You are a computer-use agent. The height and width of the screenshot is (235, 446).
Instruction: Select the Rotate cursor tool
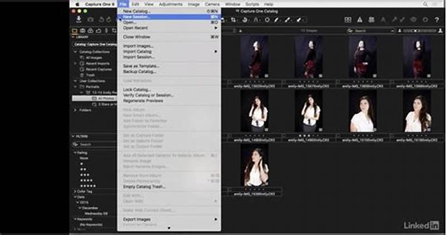click(245, 20)
